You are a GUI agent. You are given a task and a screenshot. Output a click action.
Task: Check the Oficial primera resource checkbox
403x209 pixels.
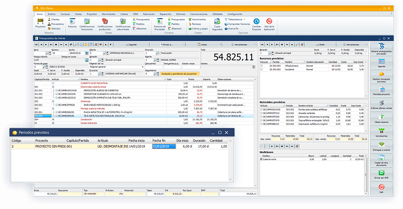(x=262, y=66)
